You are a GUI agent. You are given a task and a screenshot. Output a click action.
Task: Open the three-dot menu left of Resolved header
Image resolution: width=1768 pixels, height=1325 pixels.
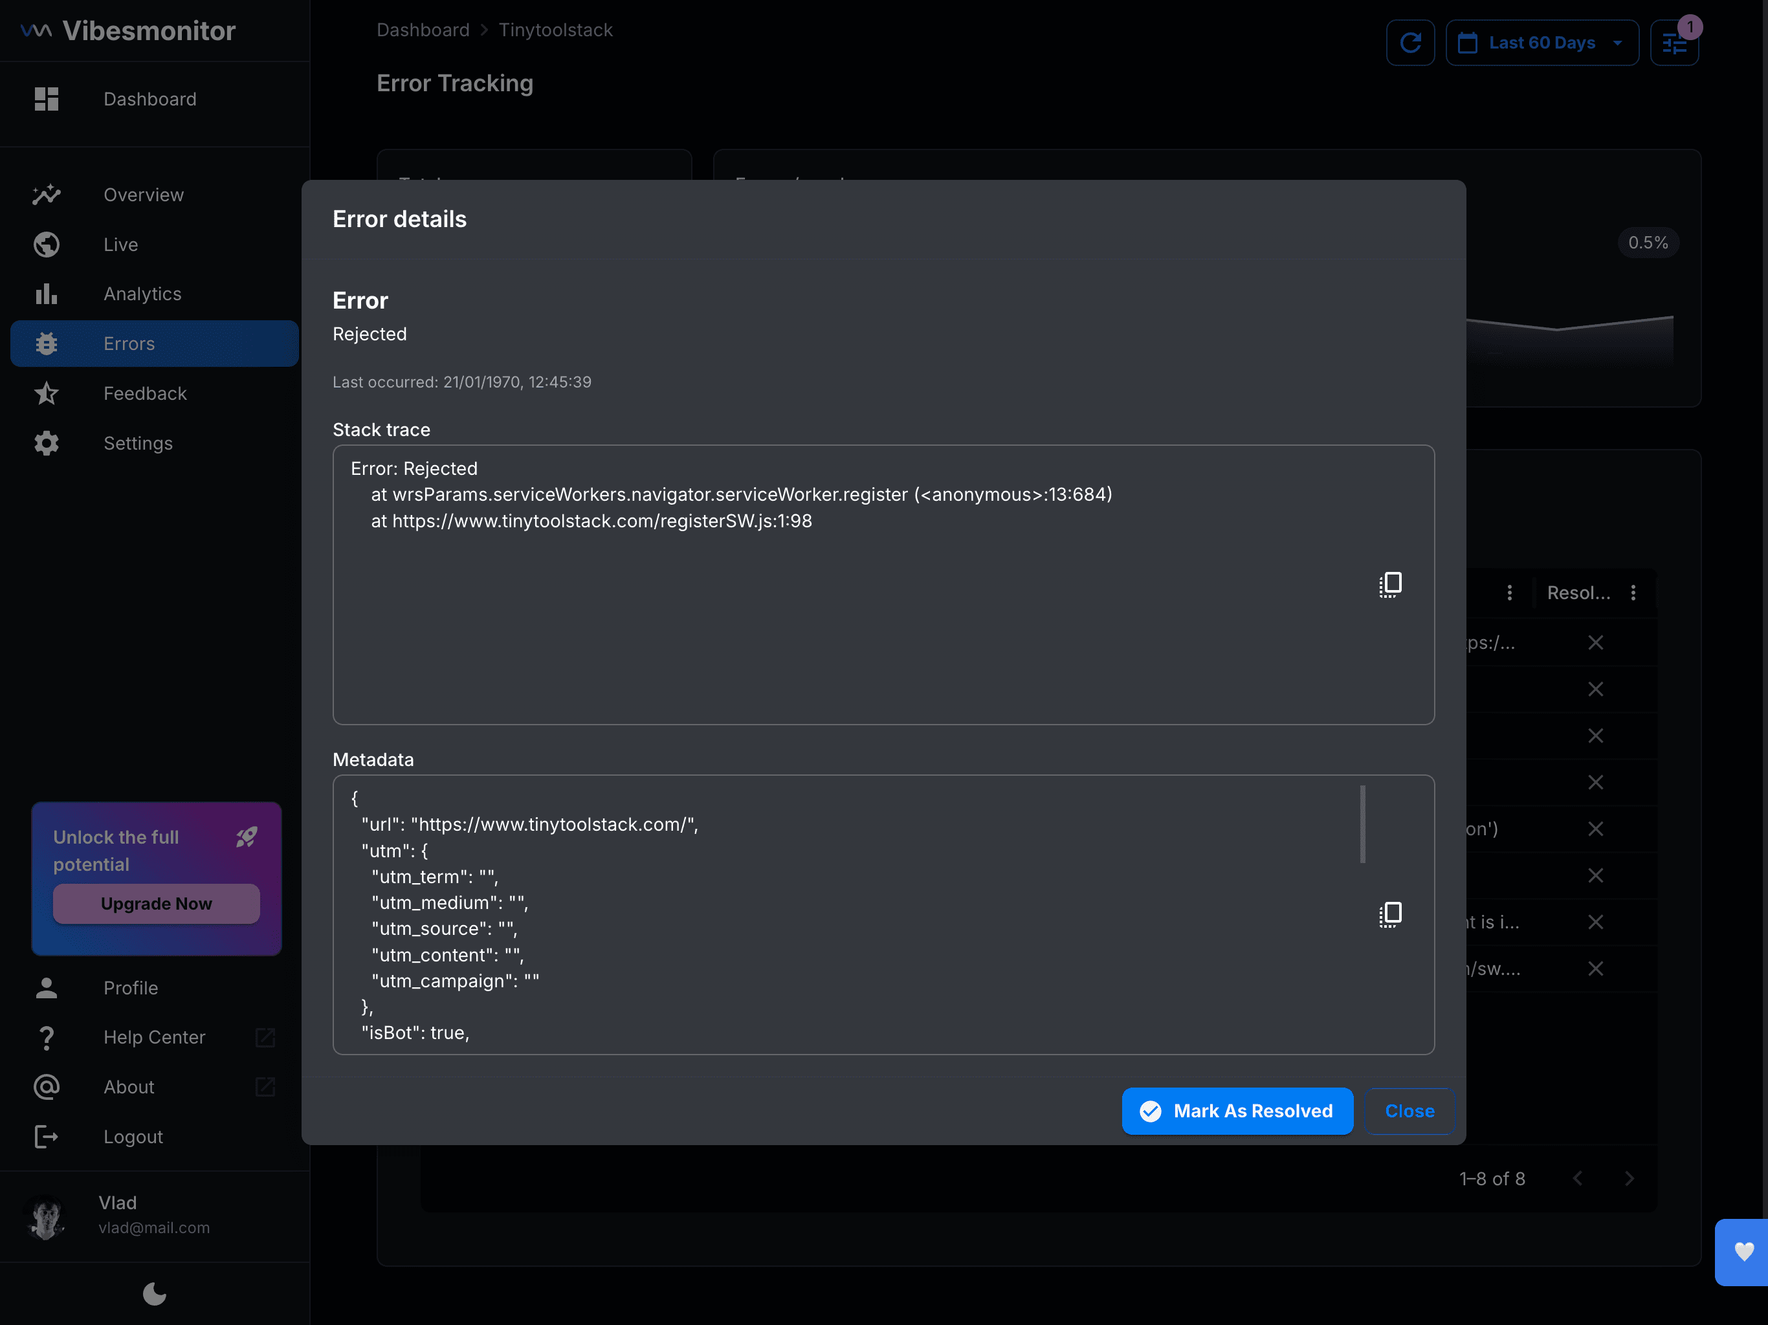point(1510,592)
